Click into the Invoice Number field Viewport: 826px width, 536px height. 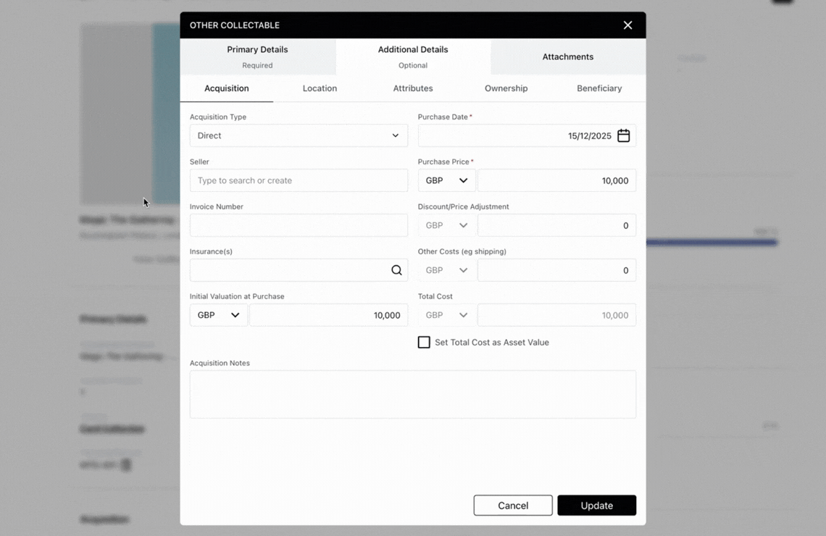pos(299,225)
